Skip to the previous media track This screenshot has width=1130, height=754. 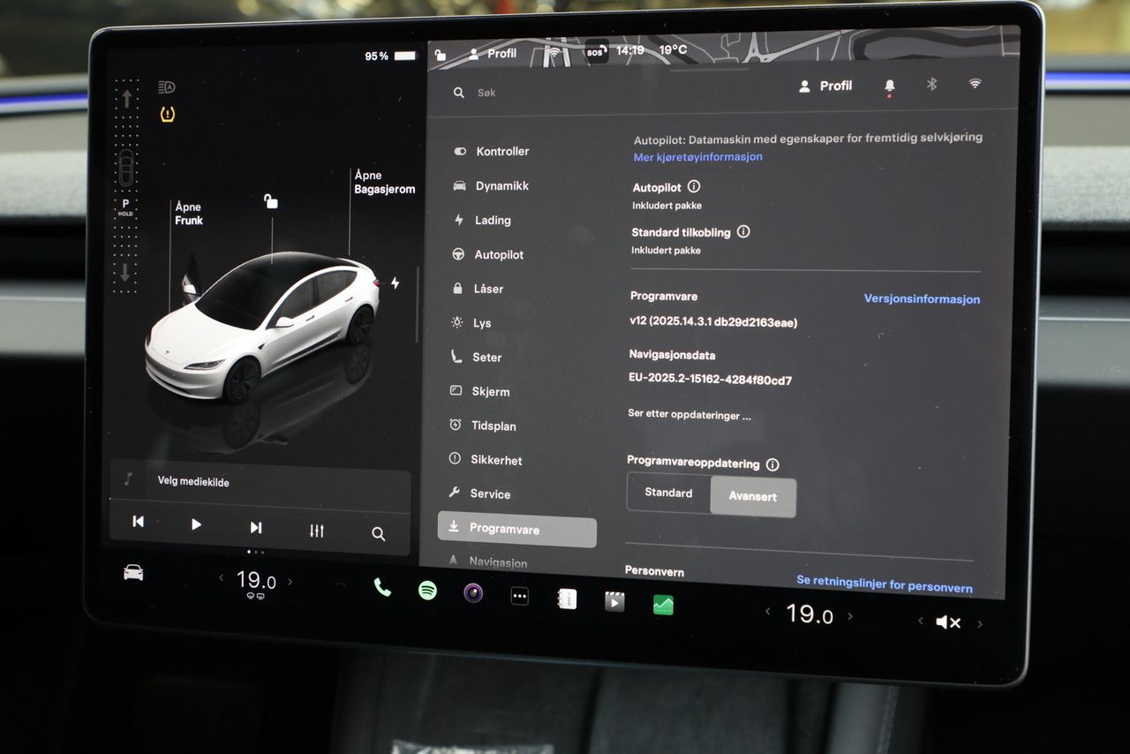[x=138, y=522]
